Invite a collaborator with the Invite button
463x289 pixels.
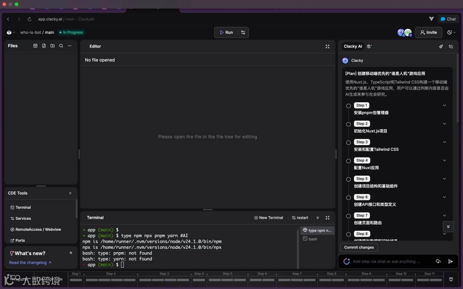428,33
